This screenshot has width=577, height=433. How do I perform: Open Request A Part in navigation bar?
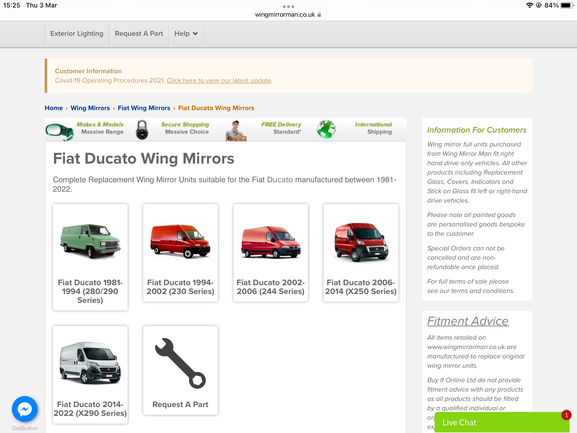pyautogui.click(x=139, y=33)
